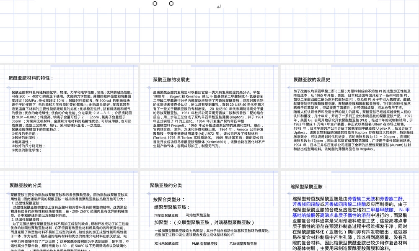The image size is (419, 251).
Task: Click the label 双马来聚酰亚胺
Action: [x=166, y=243]
